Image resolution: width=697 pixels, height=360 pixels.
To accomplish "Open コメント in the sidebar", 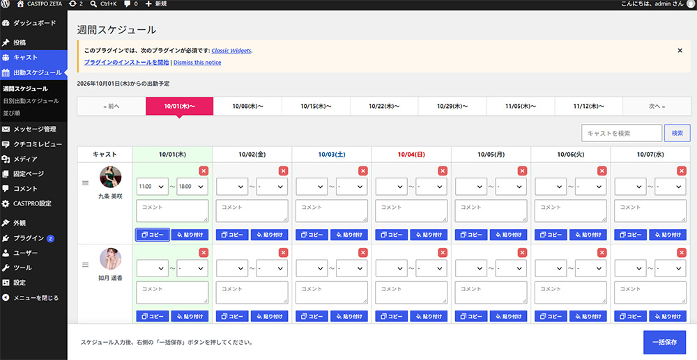I will pyautogui.click(x=33, y=188).
